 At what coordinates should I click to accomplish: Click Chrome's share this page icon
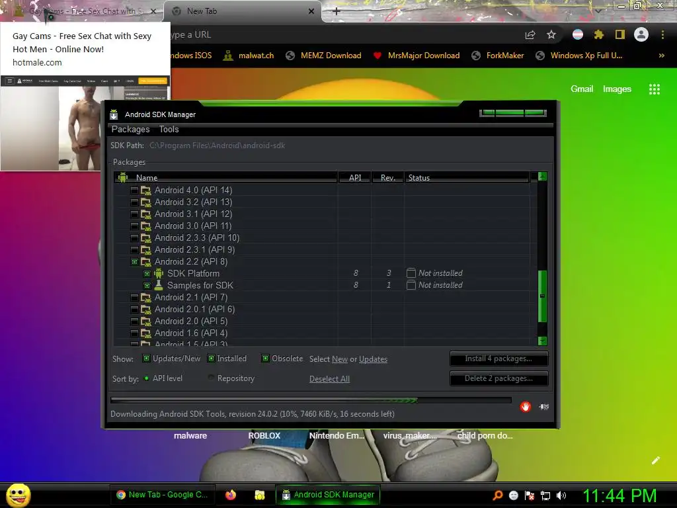[x=530, y=35]
